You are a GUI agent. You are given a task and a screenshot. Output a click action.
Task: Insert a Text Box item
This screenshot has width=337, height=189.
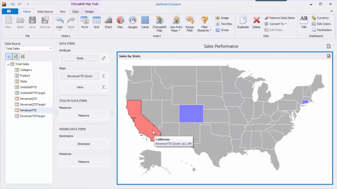coord(224,24)
